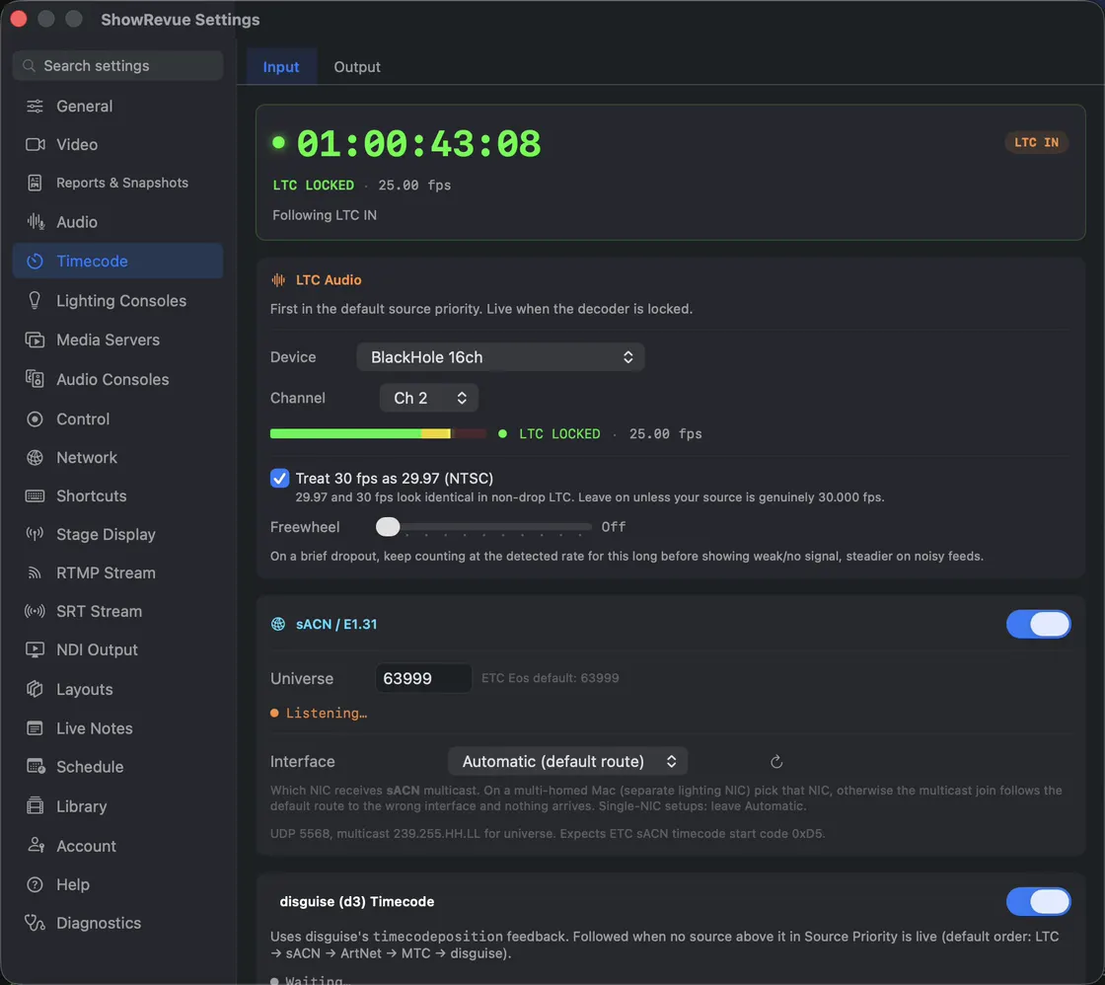1105x985 pixels.
Task: Uncheck Treat 30 fps as 29.97 (NTSC)
Action: (x=279, y=478)
